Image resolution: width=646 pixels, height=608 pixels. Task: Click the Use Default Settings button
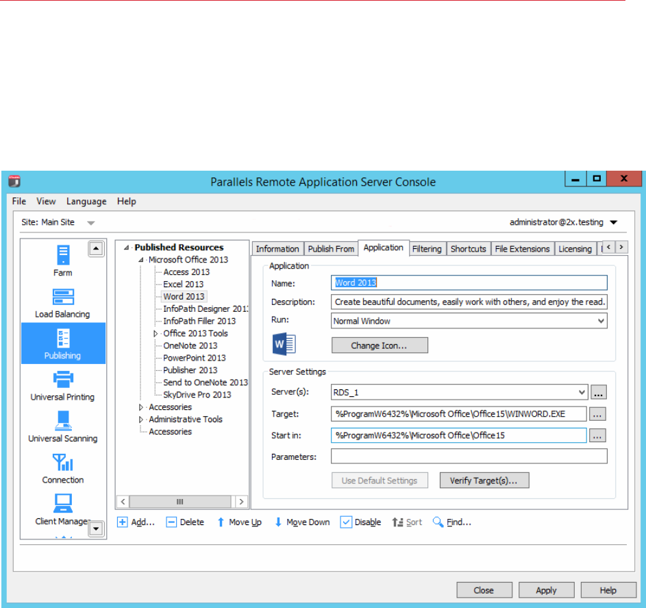coord(380,481)
